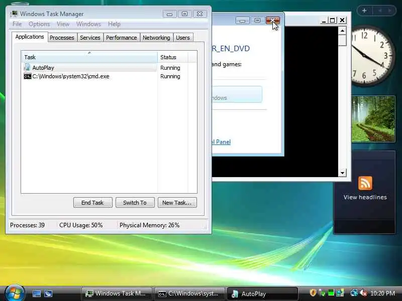Viewport: 402px width, 301px height.
Task: Click Switch between windows quick launch icon
Action: pyautogui.click(x=48, y=293)
